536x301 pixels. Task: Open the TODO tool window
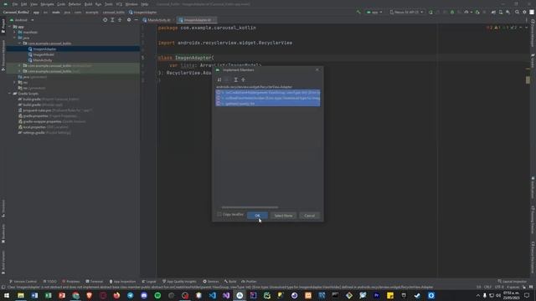tap(50, 282)
